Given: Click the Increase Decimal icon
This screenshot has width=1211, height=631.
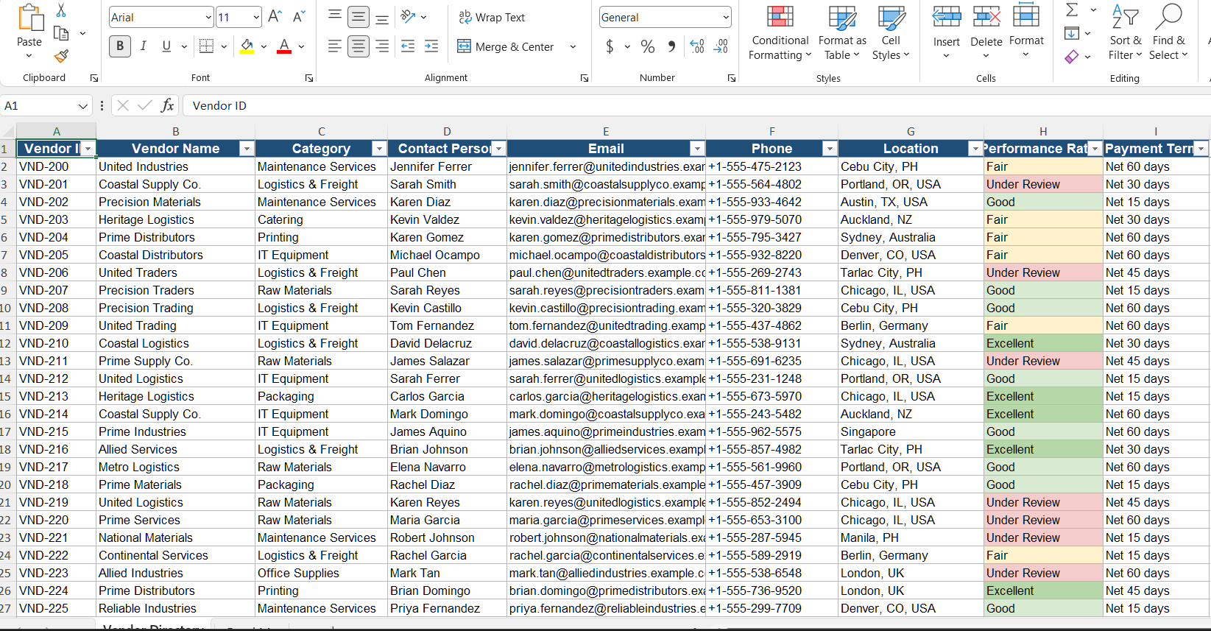Looking at the screenshot, I should click(697, 46).
